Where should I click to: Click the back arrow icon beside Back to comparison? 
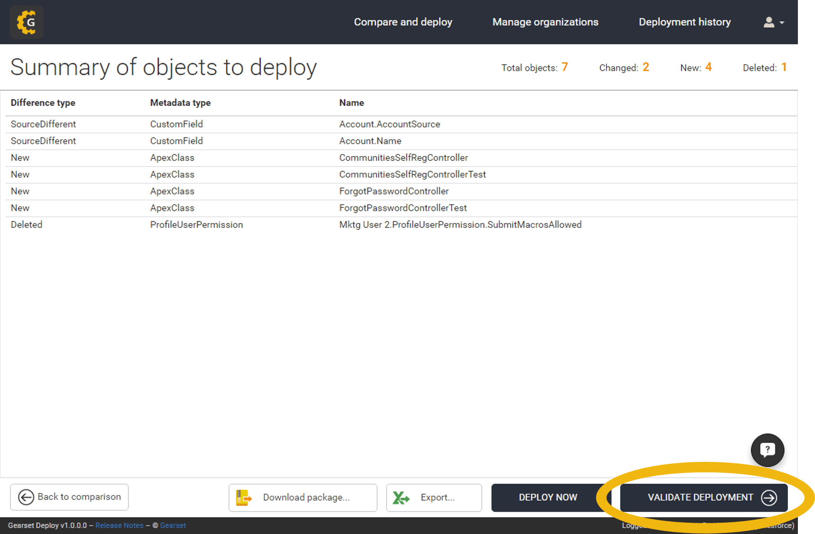(x=25, y=497)
